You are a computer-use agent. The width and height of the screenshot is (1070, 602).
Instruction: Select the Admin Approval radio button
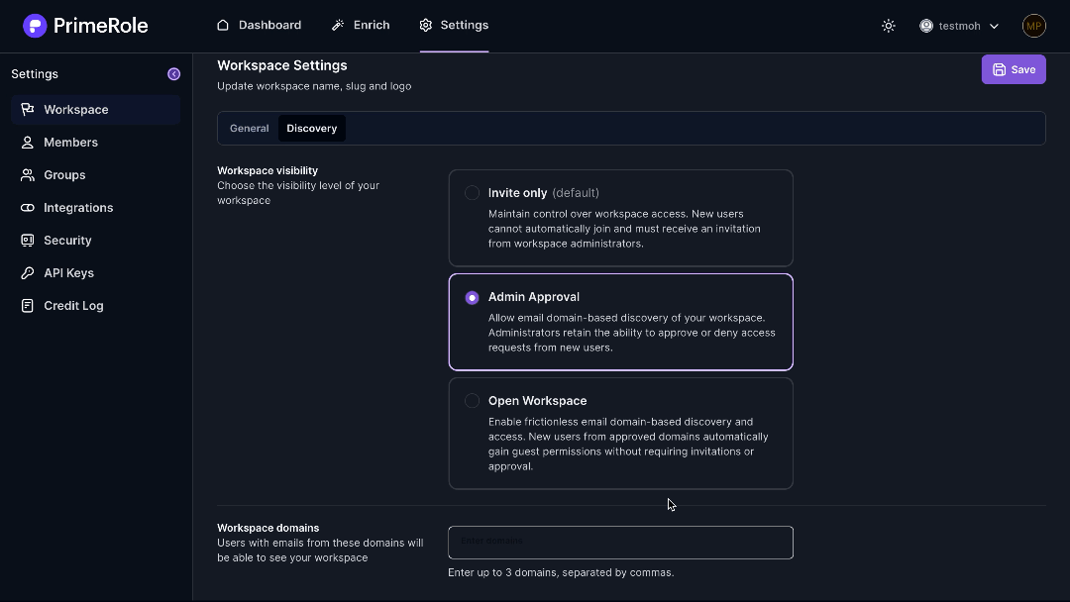point(472,298)
